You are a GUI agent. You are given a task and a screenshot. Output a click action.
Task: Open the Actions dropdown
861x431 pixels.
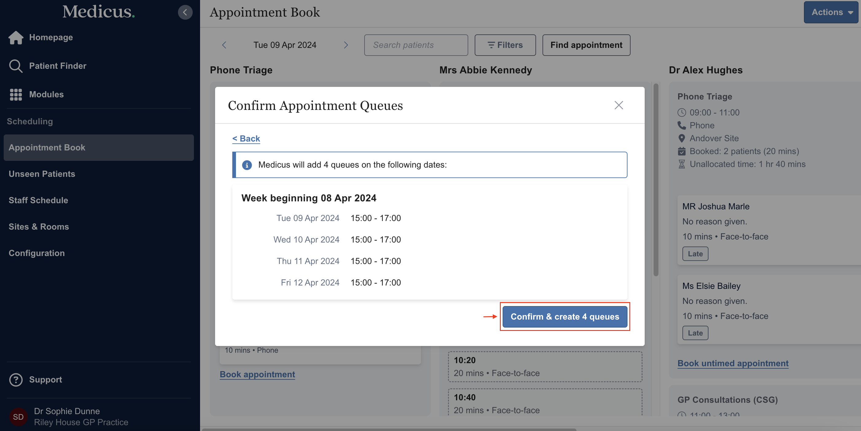[x=831, y=12]
